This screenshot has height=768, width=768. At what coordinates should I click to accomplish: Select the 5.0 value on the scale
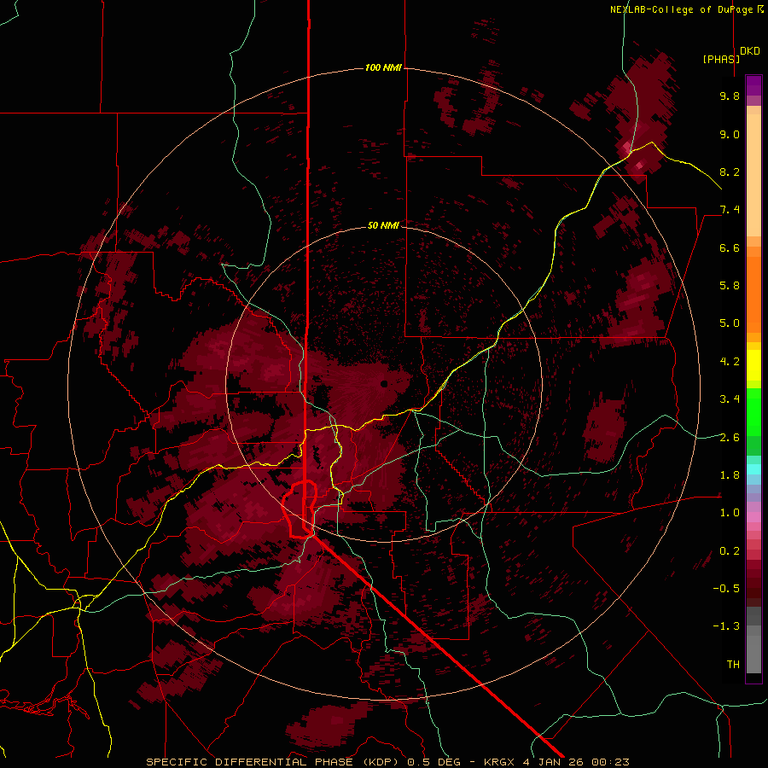[x=730, y=323]
